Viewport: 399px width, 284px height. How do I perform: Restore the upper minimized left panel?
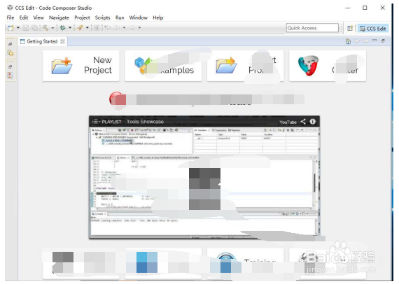10,44
